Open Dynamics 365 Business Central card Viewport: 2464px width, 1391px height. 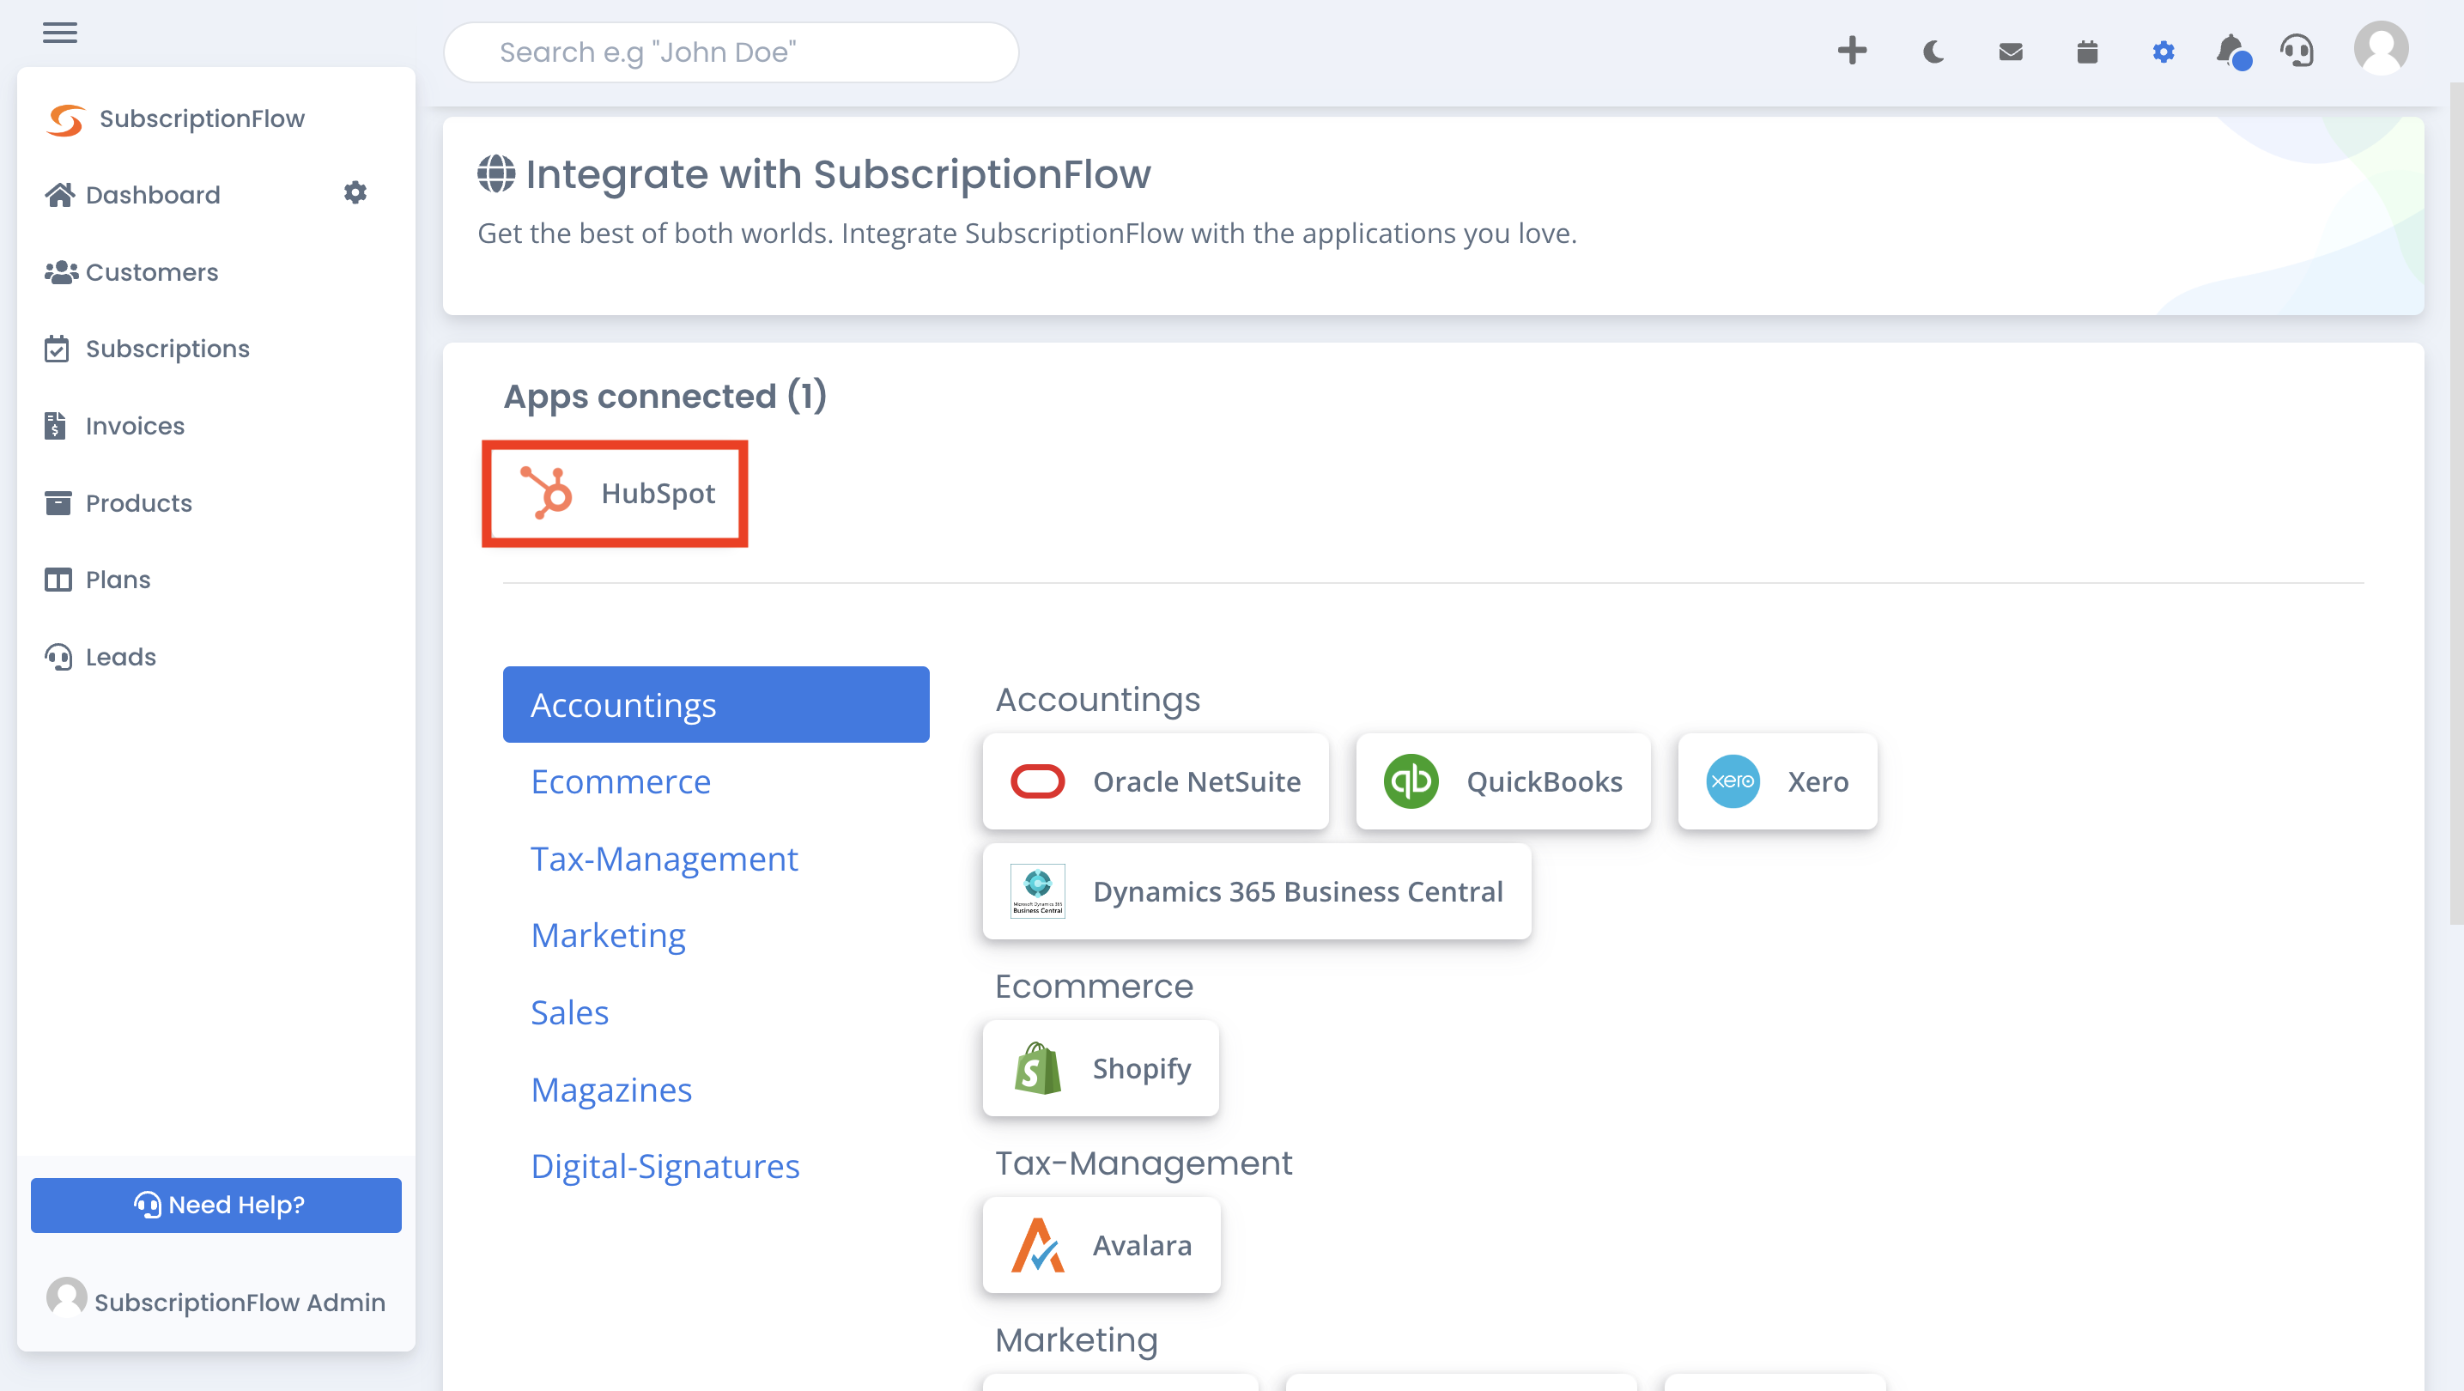[x=1257, y=890]
